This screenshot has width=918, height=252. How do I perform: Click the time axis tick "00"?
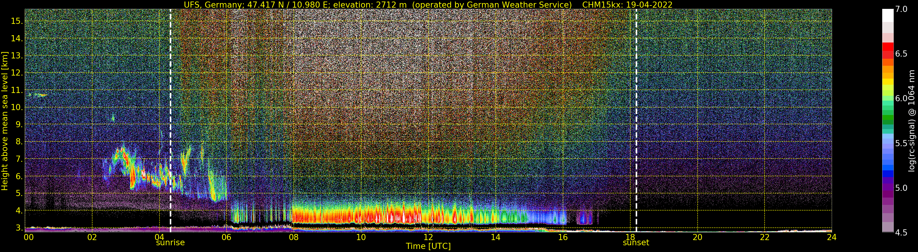coord(28,237)
